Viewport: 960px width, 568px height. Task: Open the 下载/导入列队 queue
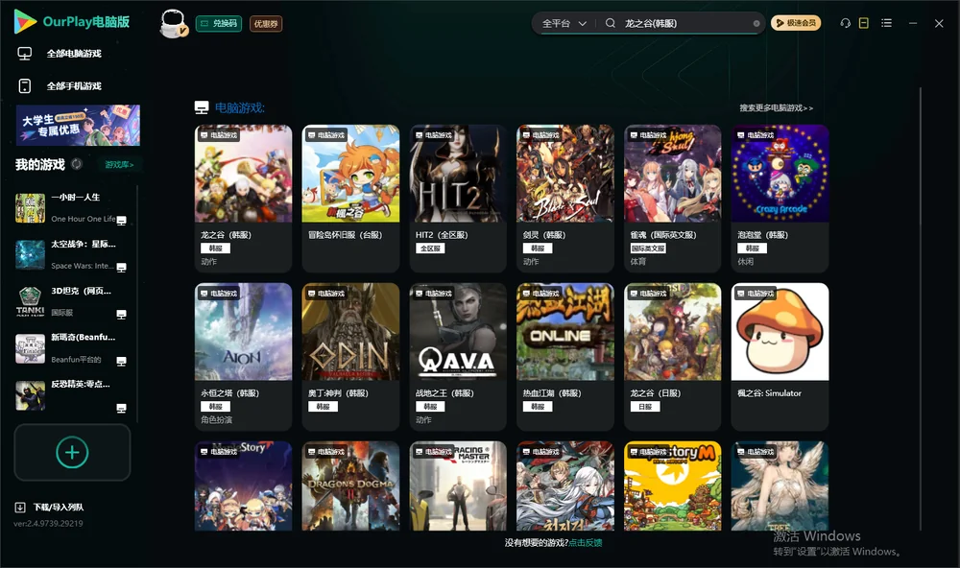59,508
